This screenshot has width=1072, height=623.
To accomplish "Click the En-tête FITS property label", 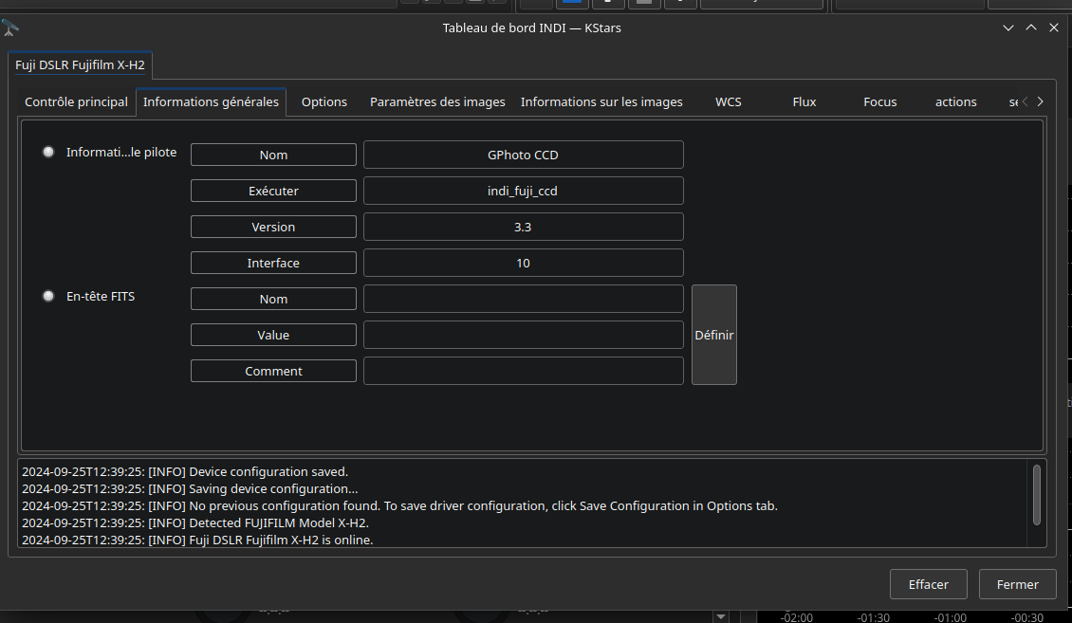I will click(101, 296).
